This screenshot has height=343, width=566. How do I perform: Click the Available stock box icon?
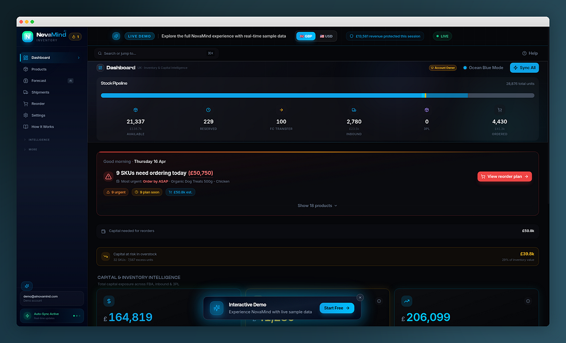point(135,110)
